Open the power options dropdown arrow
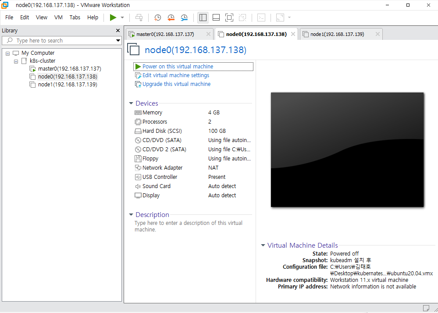Screen dimensions: 438x313 click(x=122, y=18)
